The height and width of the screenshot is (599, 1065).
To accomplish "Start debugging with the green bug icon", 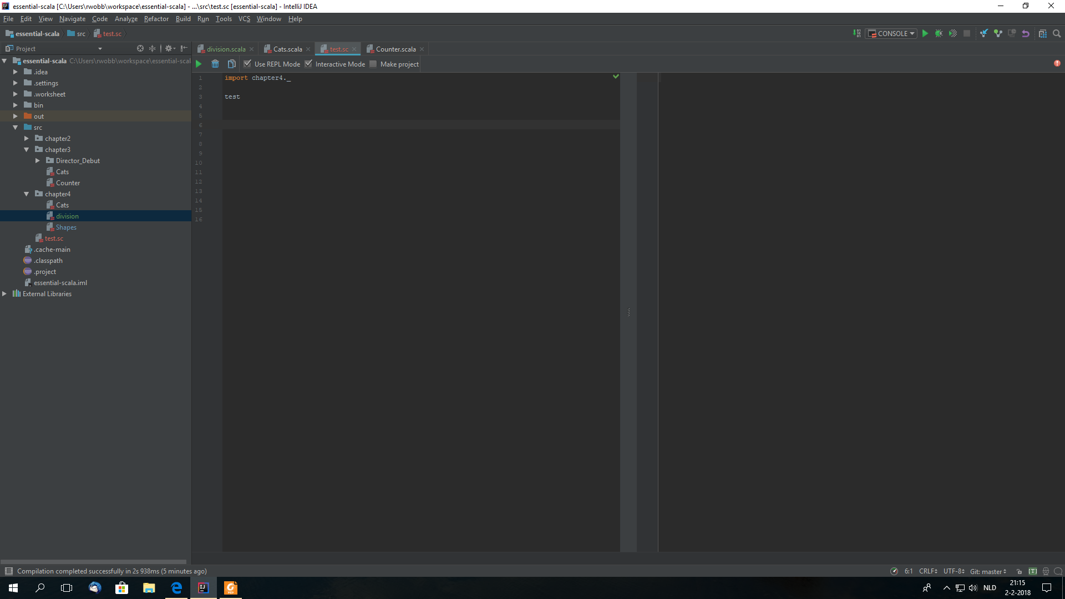I will [x=939, y=33].
